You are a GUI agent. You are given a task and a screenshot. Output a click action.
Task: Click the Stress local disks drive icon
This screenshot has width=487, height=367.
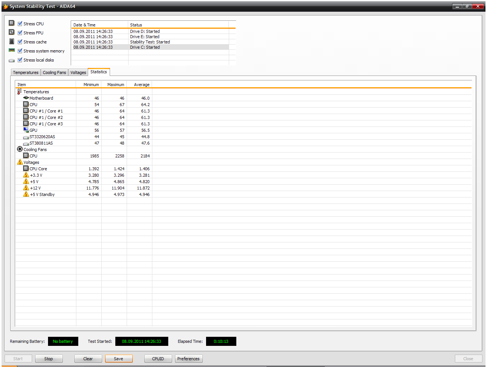tap(12, 60)
